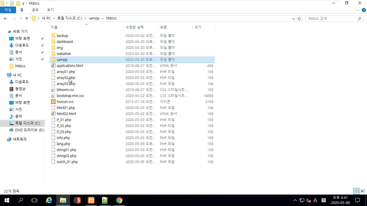Viewport: 367px width, 206px height.
Task: Launch Internet Explorer from taskbar
Action: 49,200
